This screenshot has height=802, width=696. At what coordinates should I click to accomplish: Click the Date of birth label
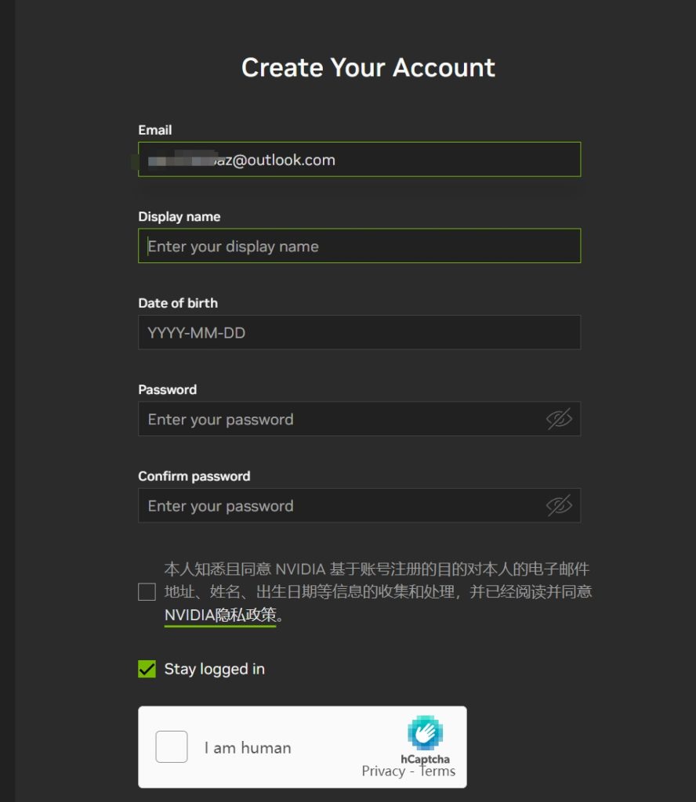tap(178, 303)
